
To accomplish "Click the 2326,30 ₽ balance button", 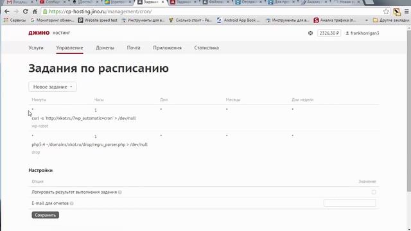I will [329, 33].
